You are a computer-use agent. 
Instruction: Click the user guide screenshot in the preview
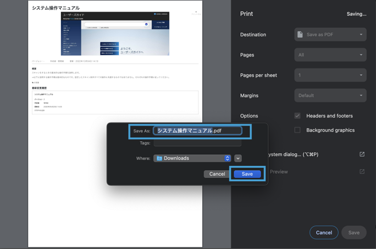pyautogui.click(x=115, y=34)
